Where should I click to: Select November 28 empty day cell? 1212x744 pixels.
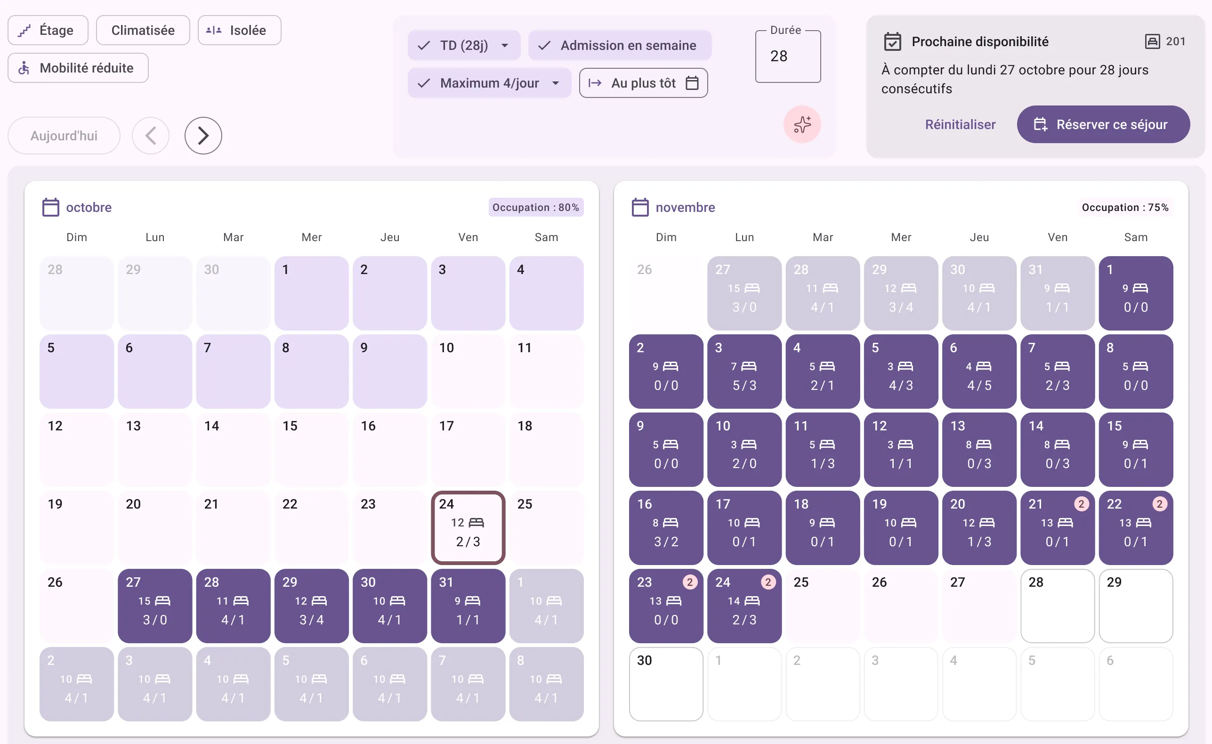[x=1058, y=606]
